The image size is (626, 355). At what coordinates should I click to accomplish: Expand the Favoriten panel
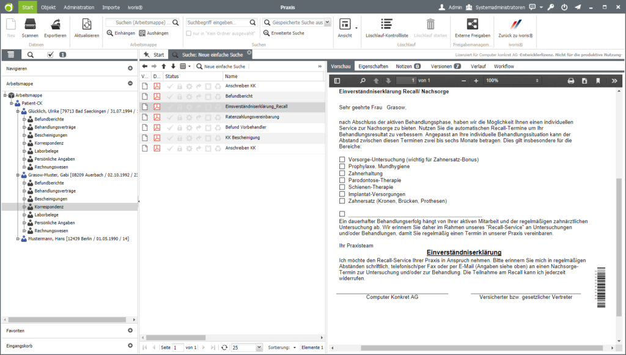point(130,331)
